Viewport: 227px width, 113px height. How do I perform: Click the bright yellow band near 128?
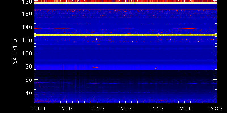(125, 35)
